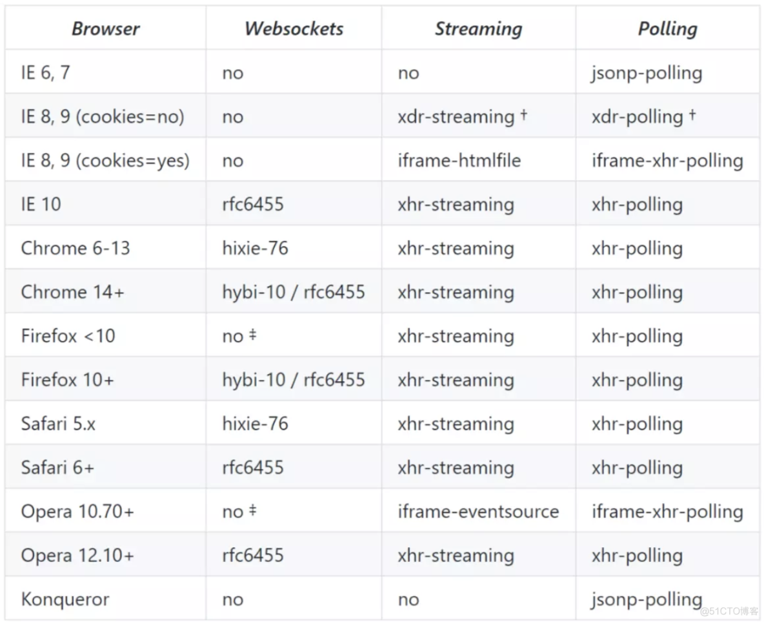The height and width of the screenshot is (622, 764).
Task: Click the iframe-htmlfile cell
Action: (459, 160)
